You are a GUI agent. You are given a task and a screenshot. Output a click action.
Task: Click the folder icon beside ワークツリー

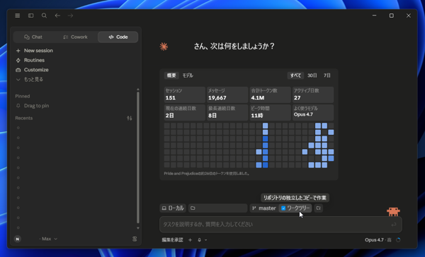tap(319, 208)
